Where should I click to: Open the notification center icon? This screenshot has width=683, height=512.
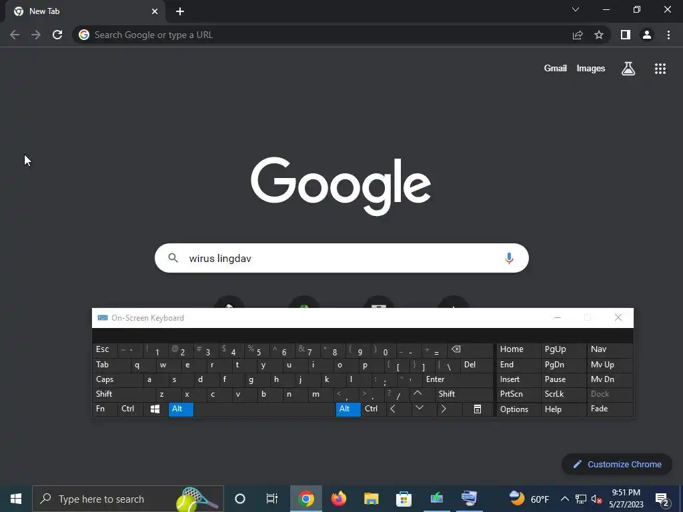[662, 499]
